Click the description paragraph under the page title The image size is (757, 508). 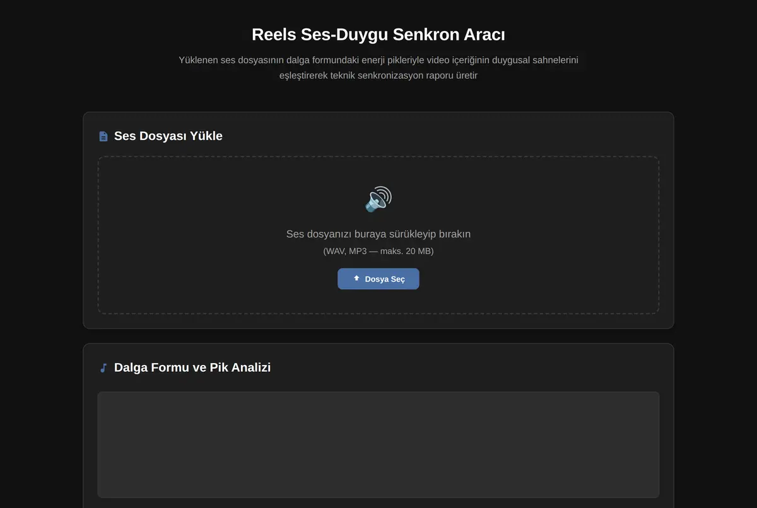click(x=378, y=67)
